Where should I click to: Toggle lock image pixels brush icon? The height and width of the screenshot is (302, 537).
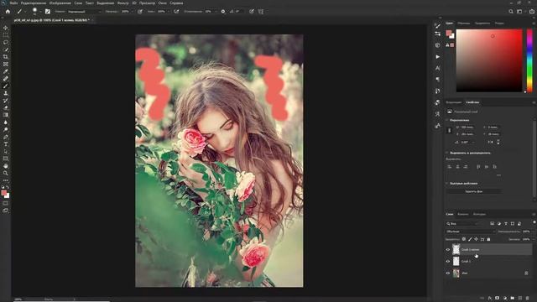coord(470,239)
